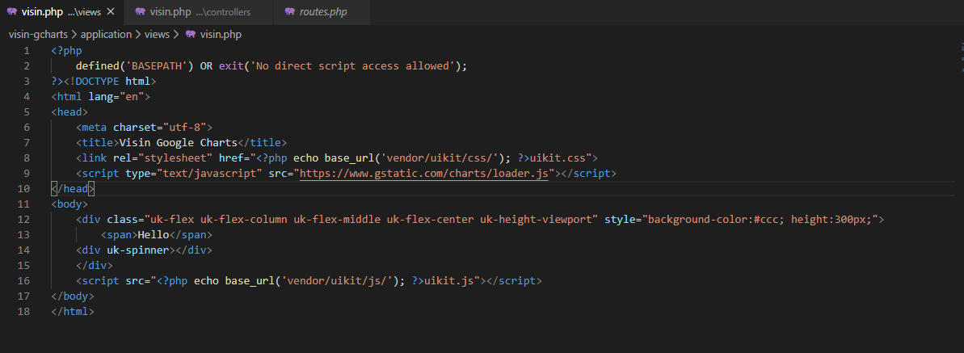Open application breadcrumb segment
This screenshot has height=353, width=964.
[x=106, y=35]
